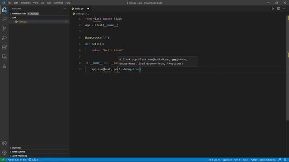Image resolution: width=289 pixels, height=162 pixels.
Task: Select hello.py in the Explorer tree
Action: point(39,22)
